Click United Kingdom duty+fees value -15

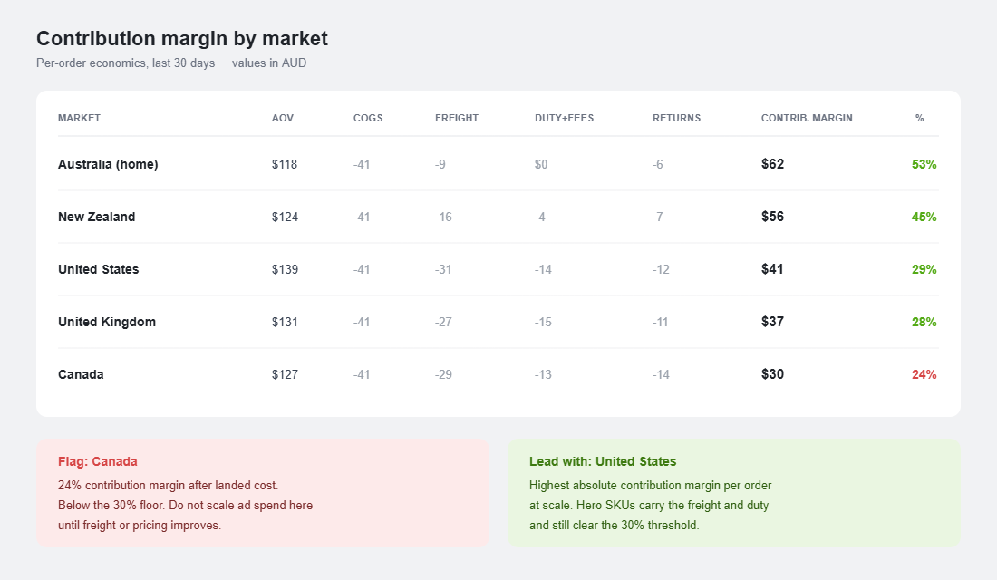pyautogui.click(x=543, y=322)
